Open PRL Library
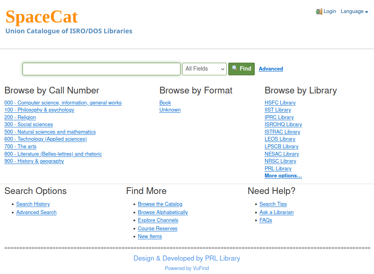The height and width of the screenshot is (274, 374). pos(278,168)
